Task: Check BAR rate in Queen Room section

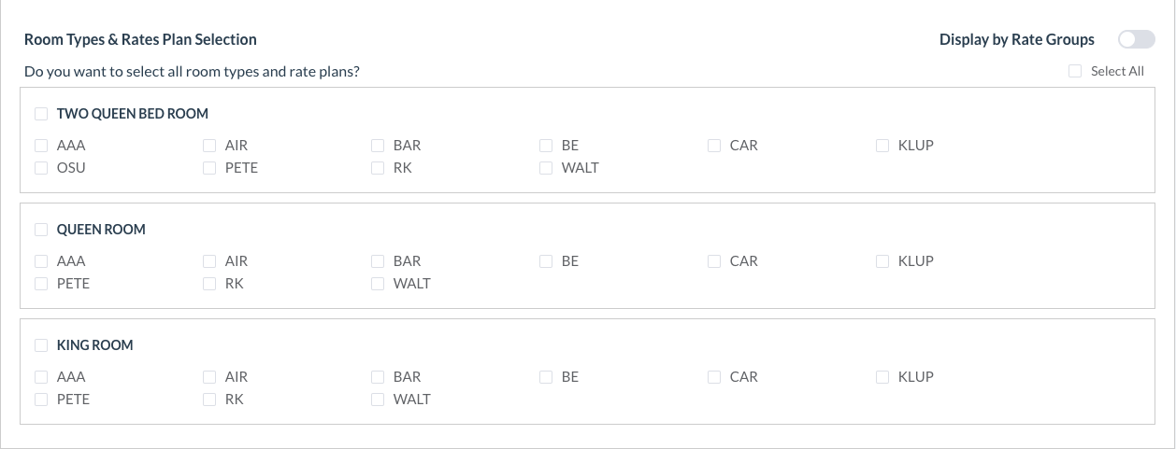Action: (378, 261)
